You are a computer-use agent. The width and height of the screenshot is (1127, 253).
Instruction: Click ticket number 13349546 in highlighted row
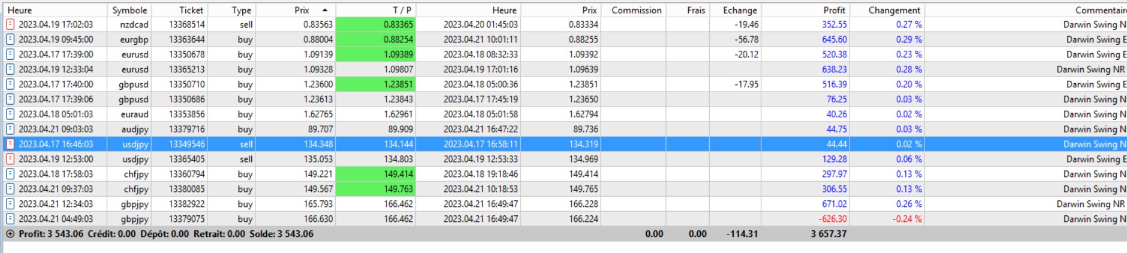[x=187, y=144]
